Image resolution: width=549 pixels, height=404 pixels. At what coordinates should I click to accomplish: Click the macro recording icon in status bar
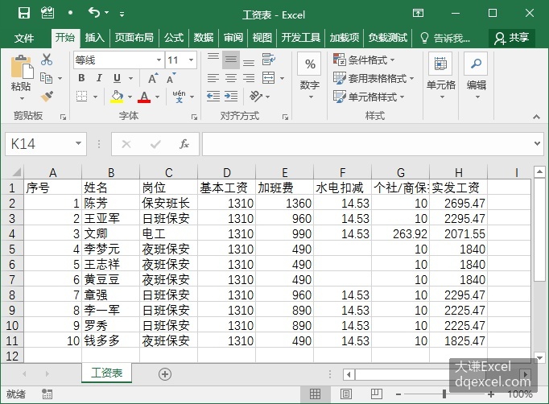[47, 394]
